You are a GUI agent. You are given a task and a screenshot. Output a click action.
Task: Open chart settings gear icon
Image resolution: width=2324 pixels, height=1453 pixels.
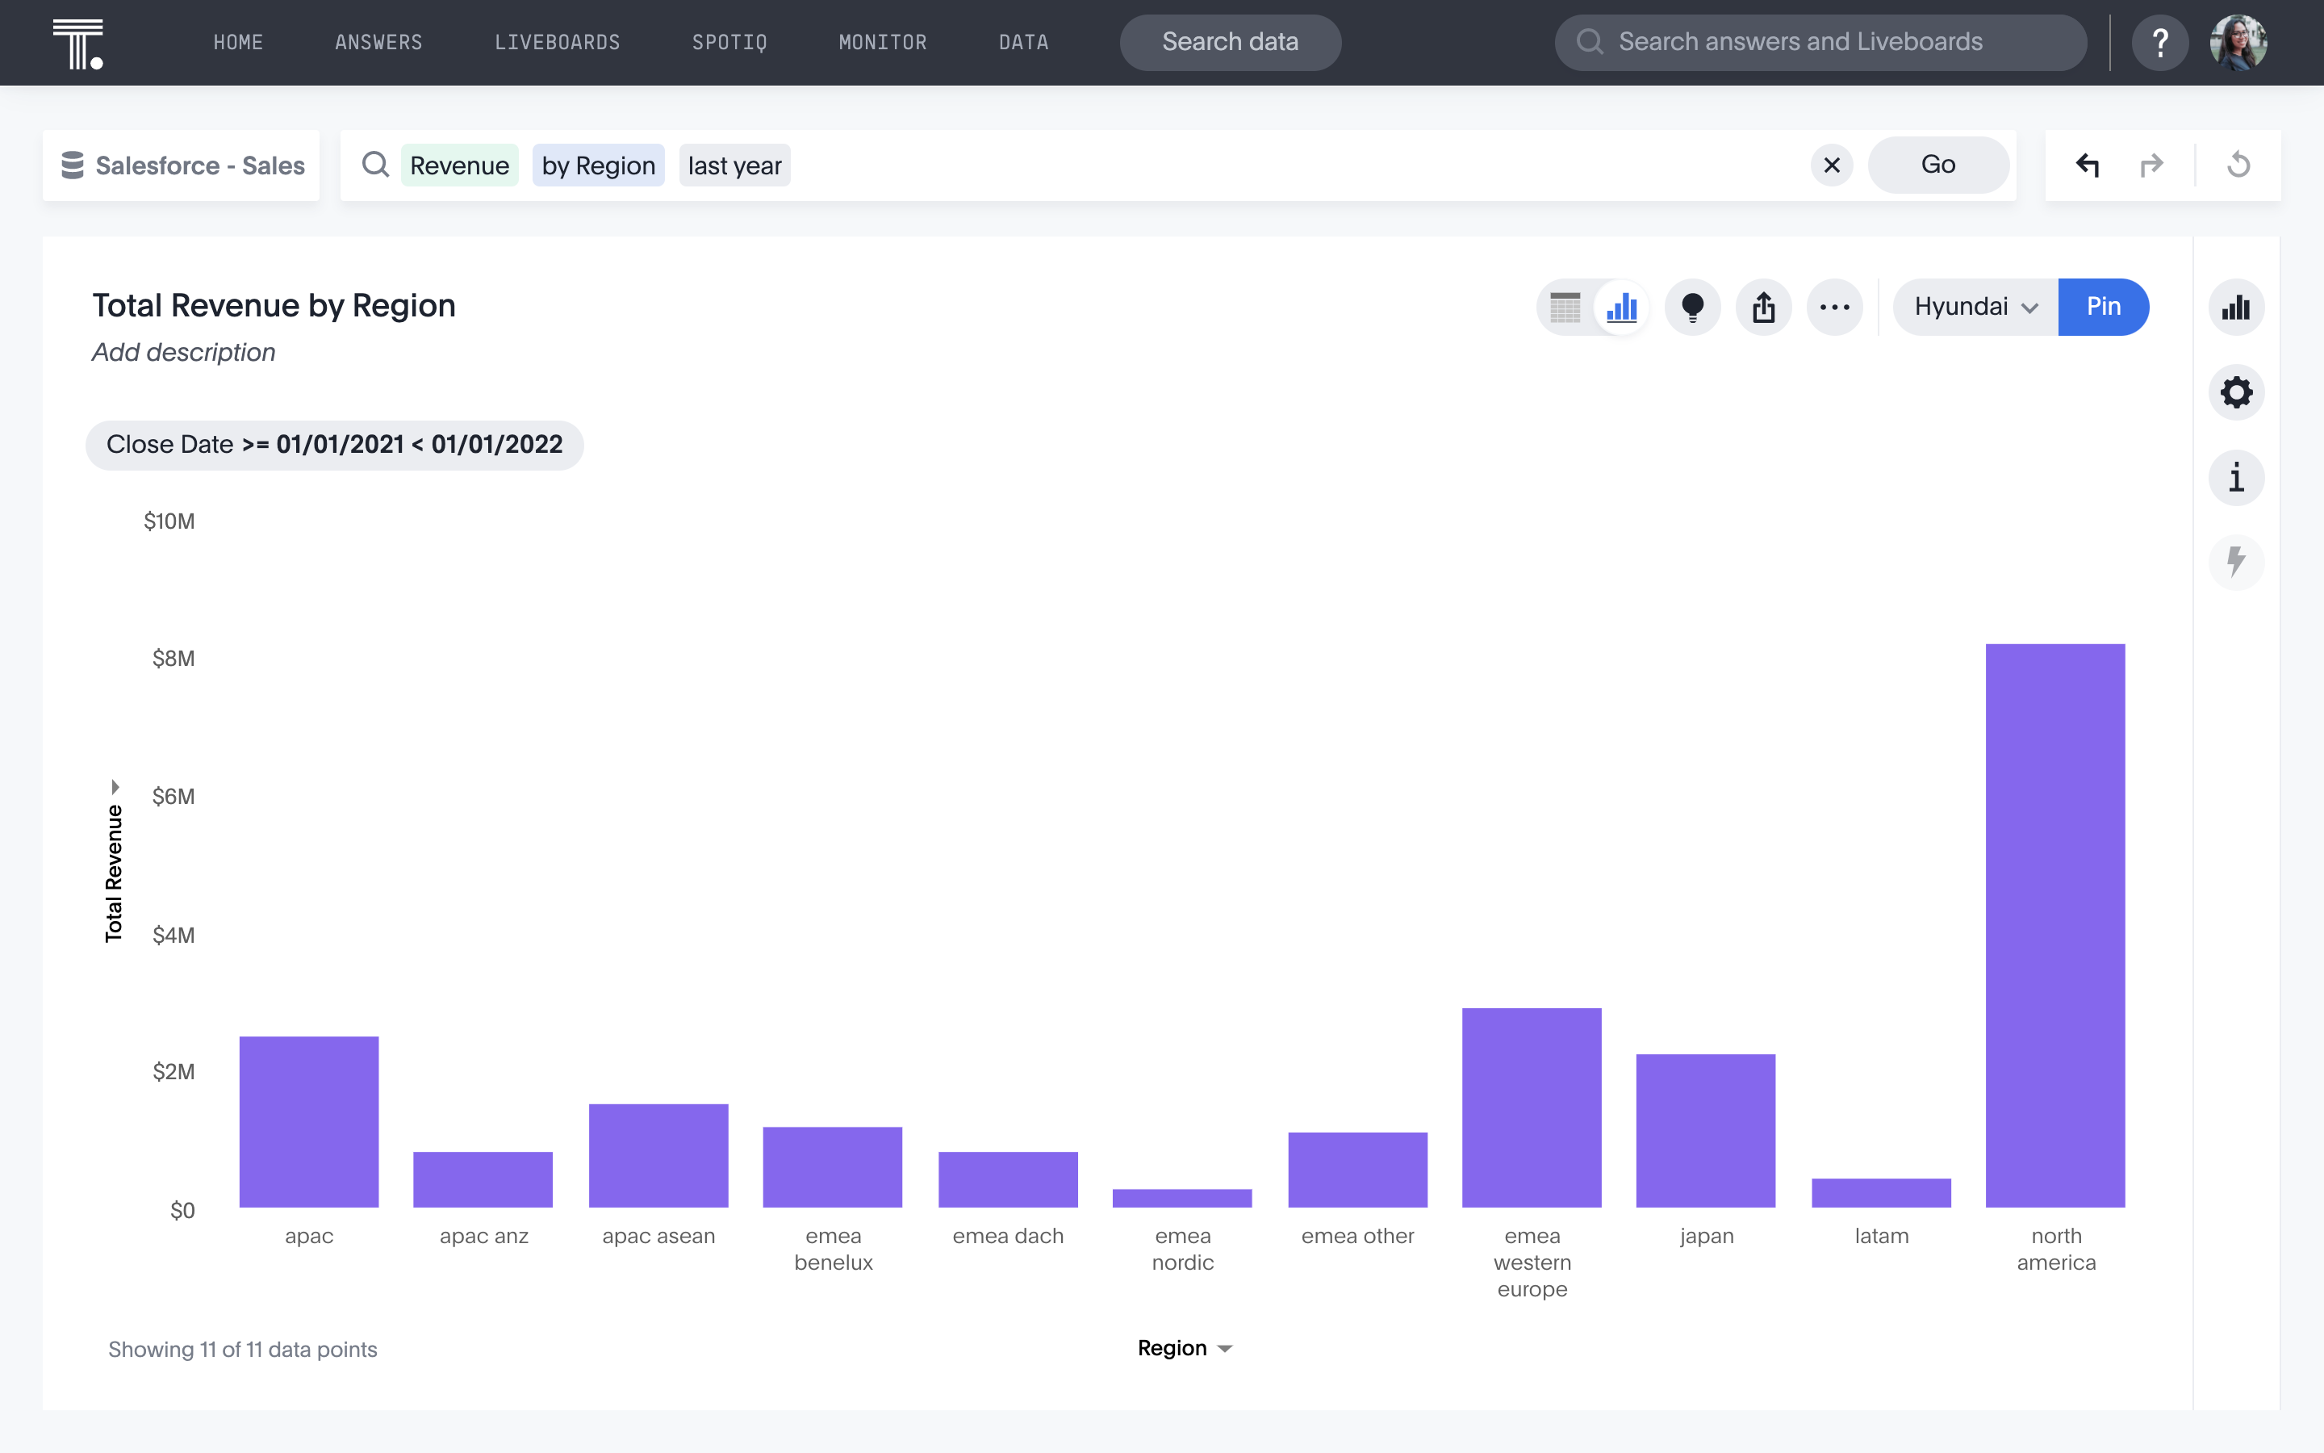[x=2236, y=392]
